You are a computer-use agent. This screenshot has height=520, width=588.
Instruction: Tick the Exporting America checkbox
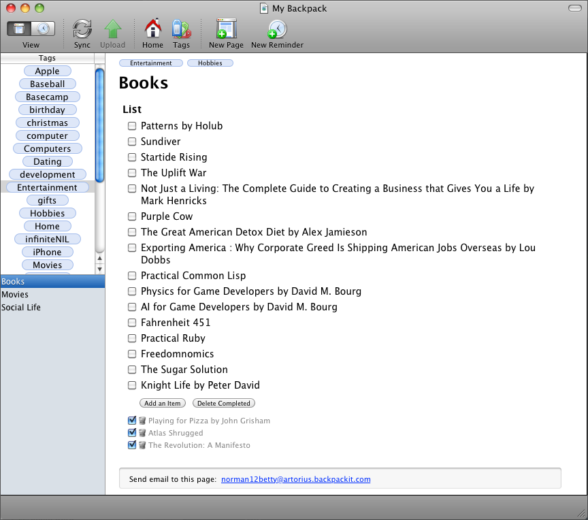[132, 248]
